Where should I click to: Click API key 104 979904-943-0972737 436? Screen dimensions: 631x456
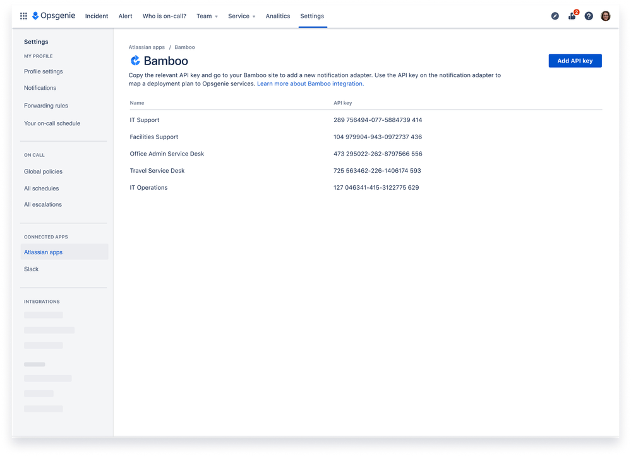378,137
